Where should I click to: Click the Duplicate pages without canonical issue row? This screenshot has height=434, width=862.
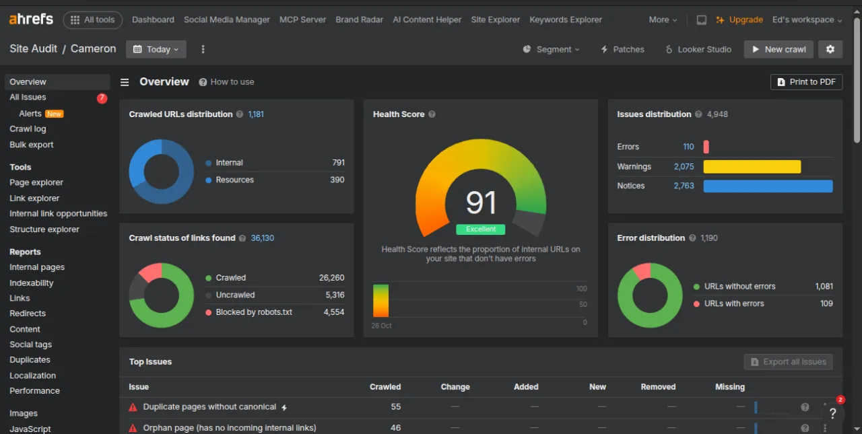pyautogui.click(x=209, y=407)
